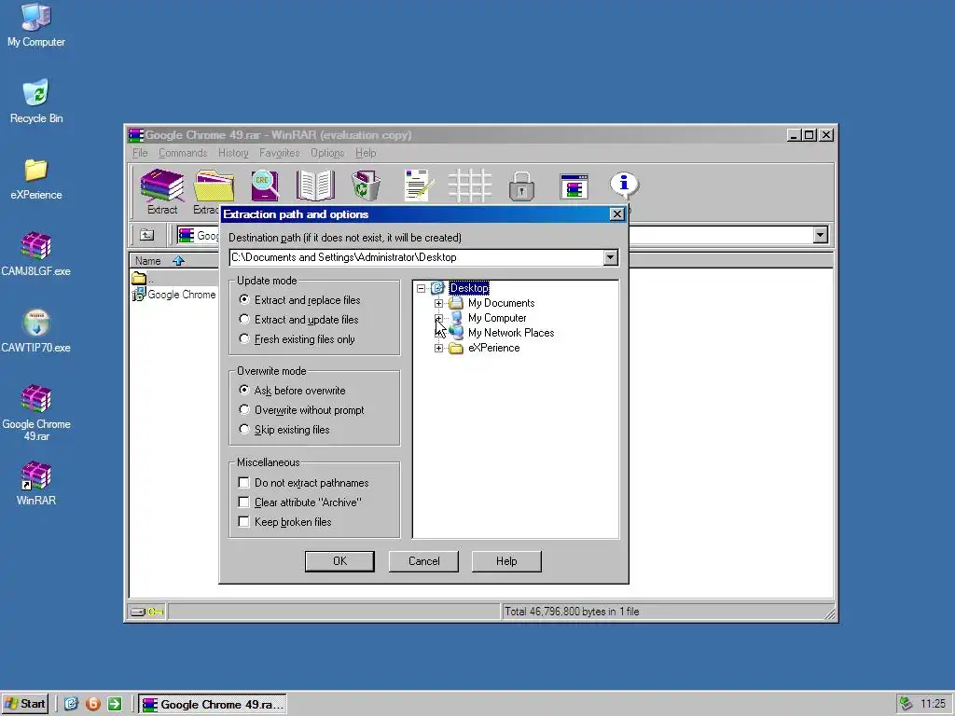Click the key password icon in status bar
Screen dimensions: 955x716
click(156, 612)
